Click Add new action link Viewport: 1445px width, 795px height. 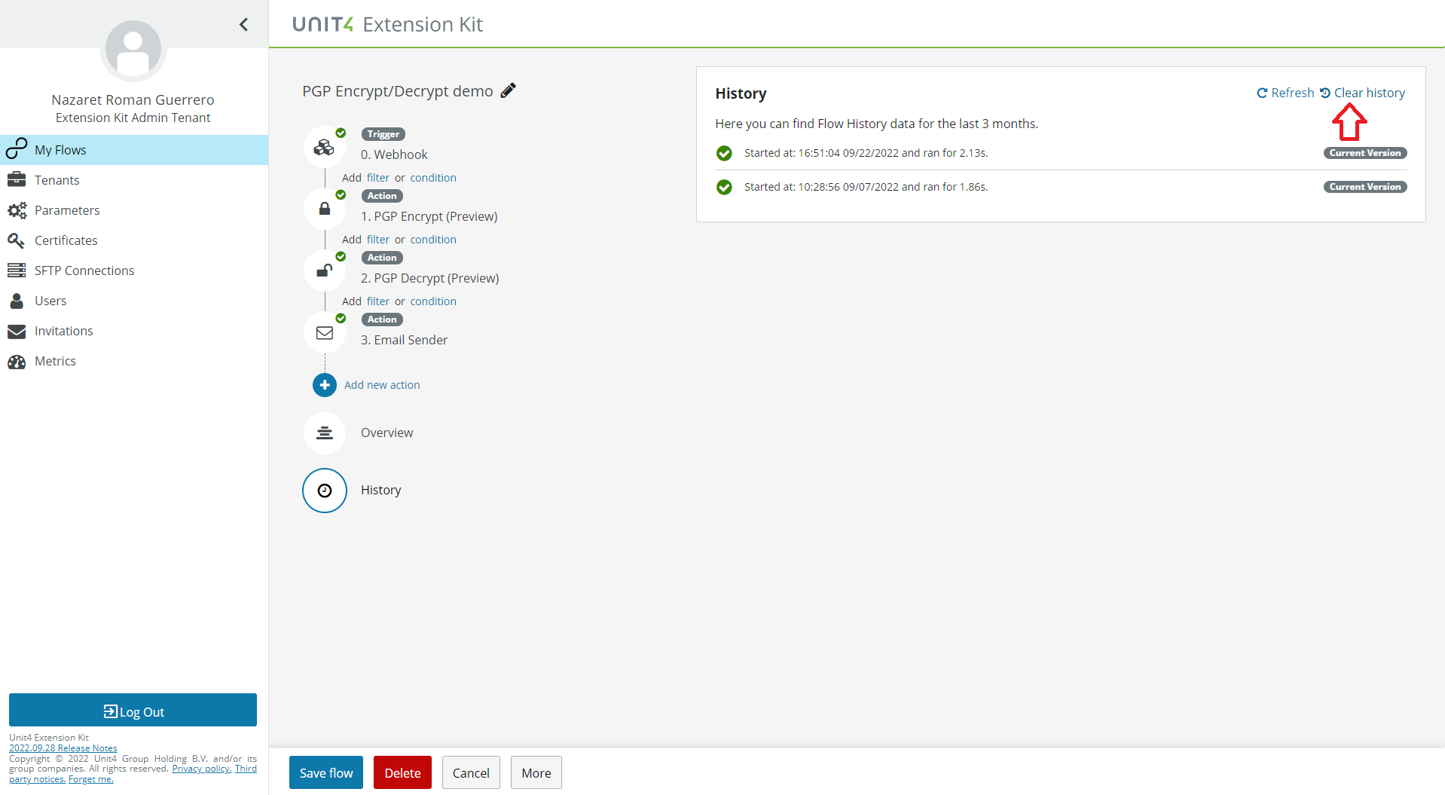point(382,385)
